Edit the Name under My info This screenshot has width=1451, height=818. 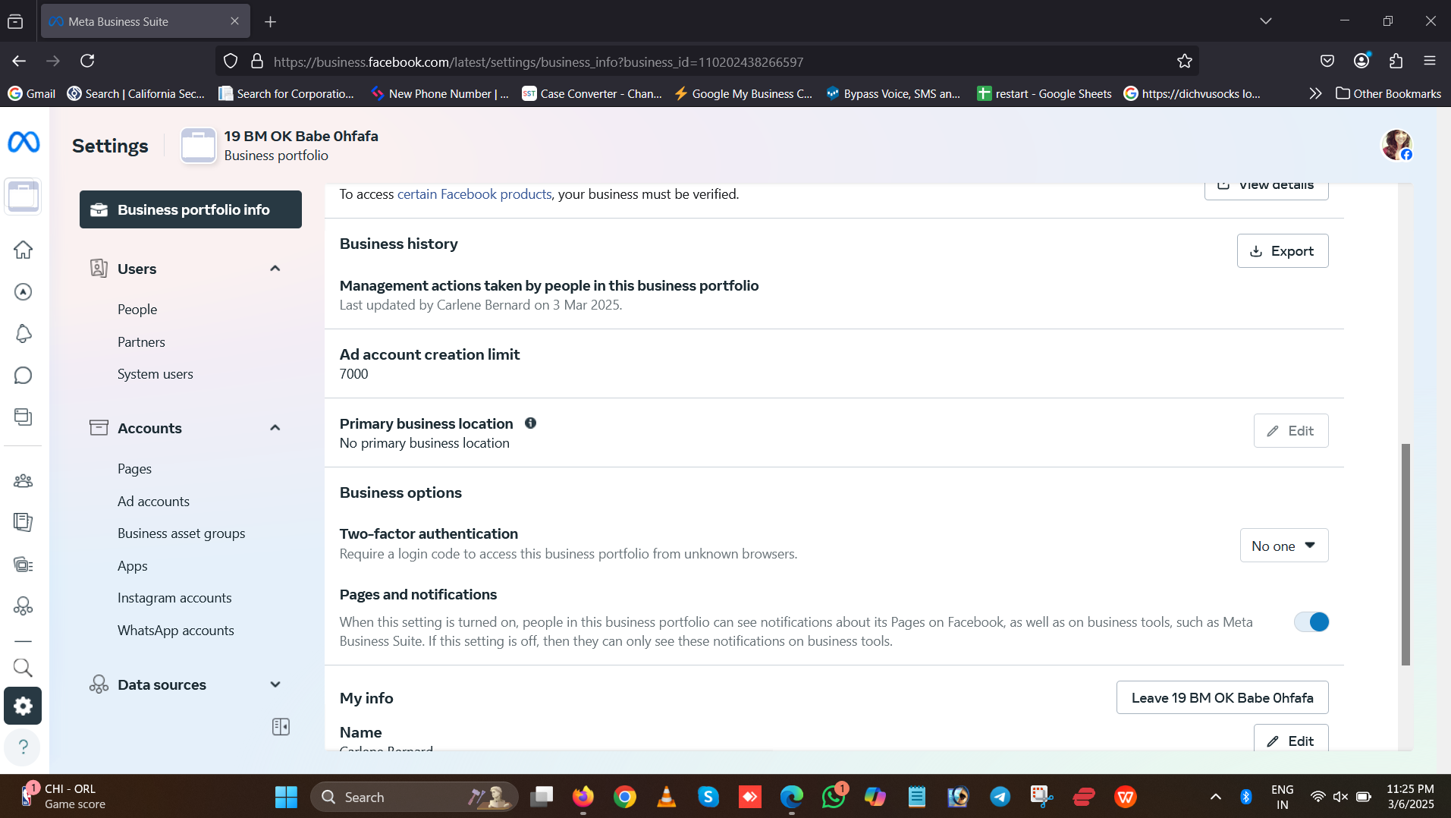[x=1290, y=738]
